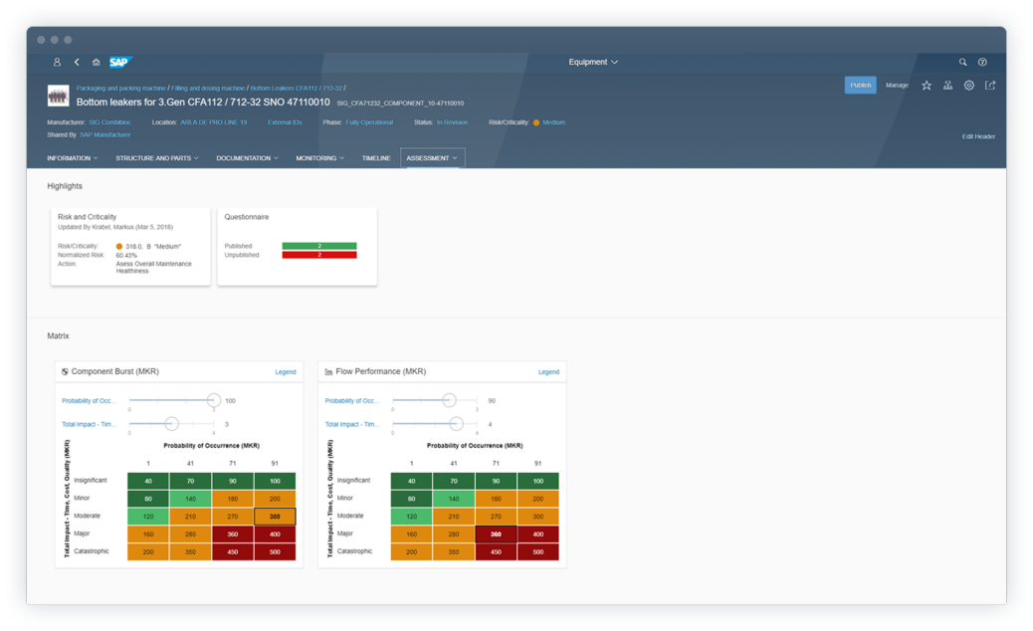Click the user profile icon
This screenshot has width=1033, height=631.
57,62
